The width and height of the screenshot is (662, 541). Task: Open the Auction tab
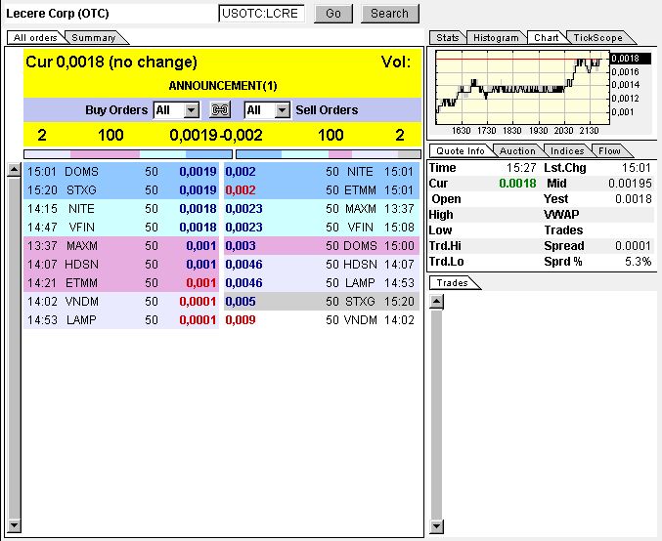coord(517,151)
